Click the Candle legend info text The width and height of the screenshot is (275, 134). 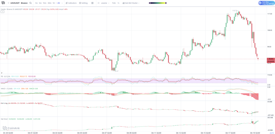(34, 9)
